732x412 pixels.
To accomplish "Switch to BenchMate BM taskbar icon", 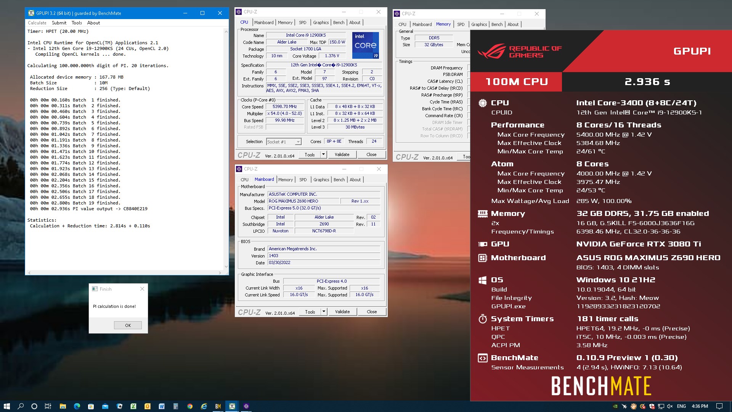I will [218, 406].
